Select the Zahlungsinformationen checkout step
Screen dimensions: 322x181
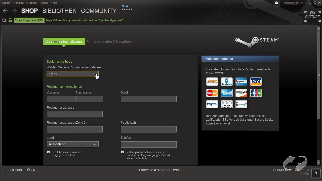[x=64, y=41]
